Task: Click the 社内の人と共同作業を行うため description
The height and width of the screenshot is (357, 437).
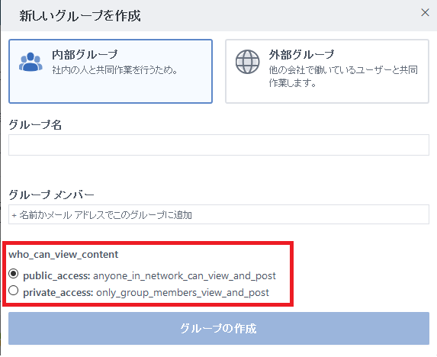Action: 115,69
